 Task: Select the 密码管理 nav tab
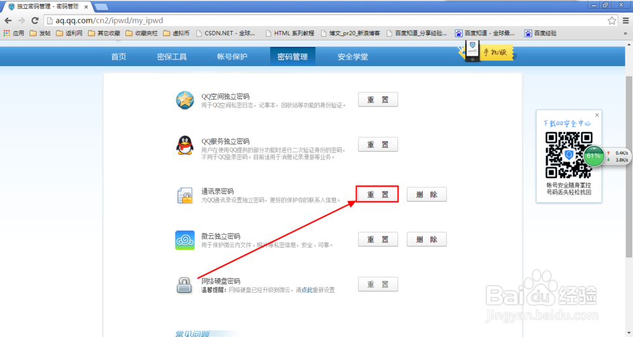[x=292, y=57]
